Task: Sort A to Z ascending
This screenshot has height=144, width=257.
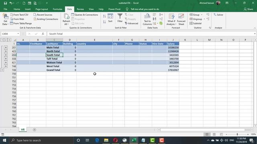Action: coord(104,16)
